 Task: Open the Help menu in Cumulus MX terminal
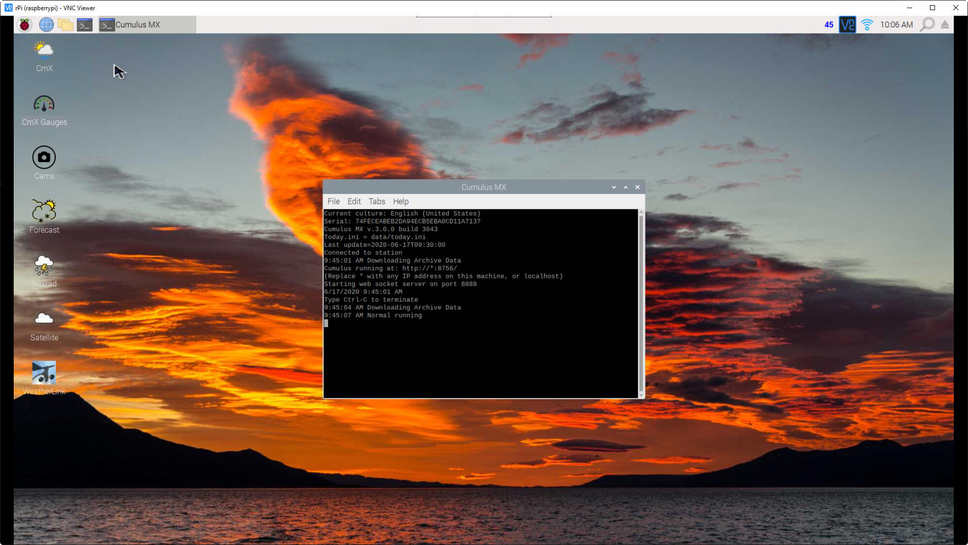(401, 202)
